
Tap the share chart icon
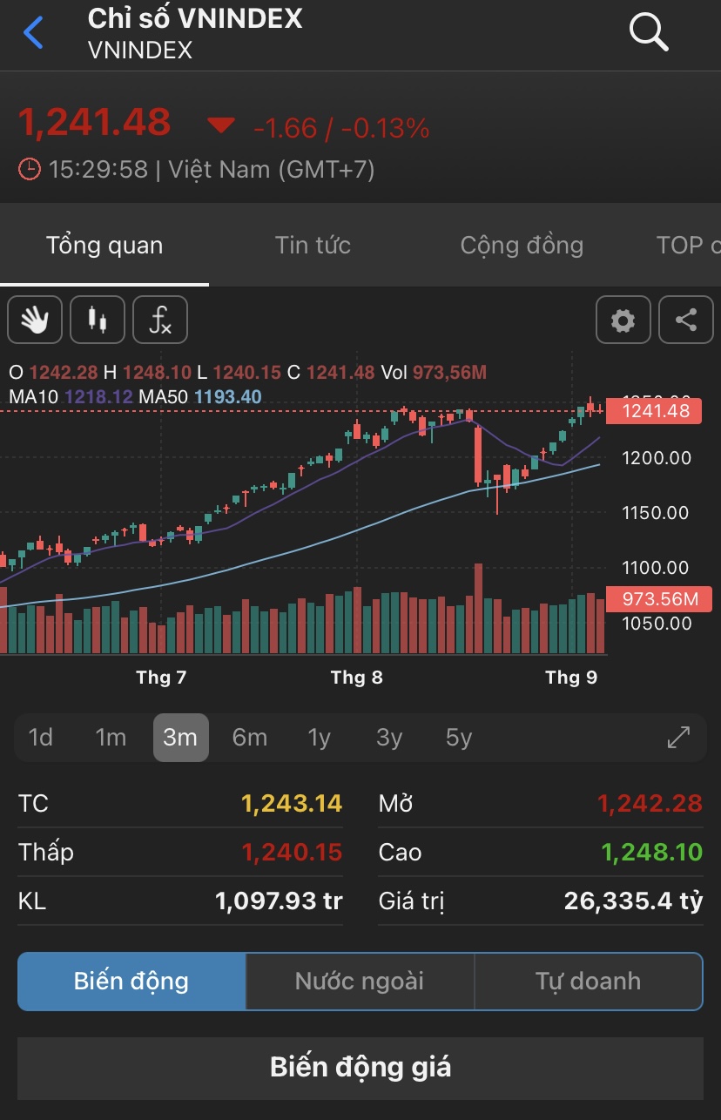pos(686,320)
